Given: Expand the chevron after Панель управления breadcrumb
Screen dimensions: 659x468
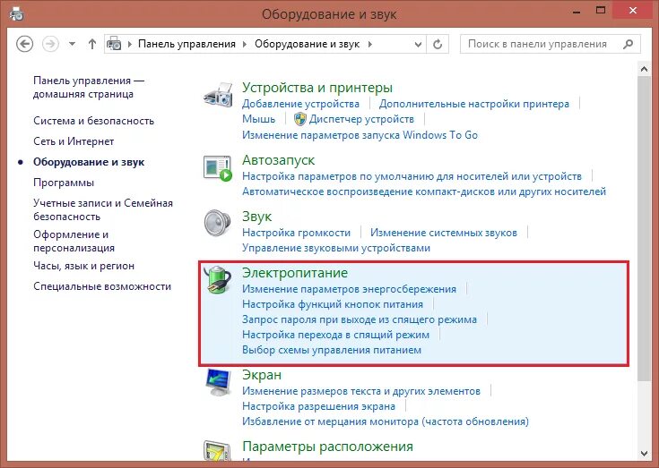Looking at the screenshot, I should [245, 44].
